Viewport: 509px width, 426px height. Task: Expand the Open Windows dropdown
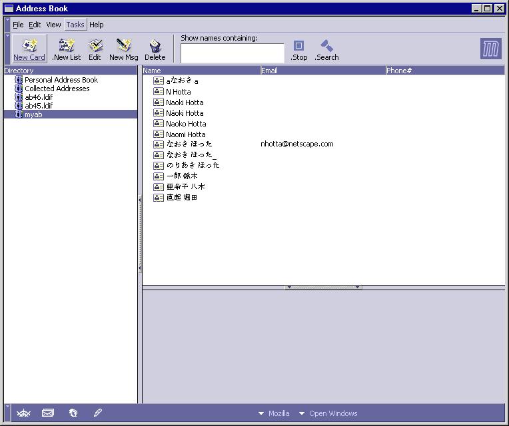(x=328, y=413)
